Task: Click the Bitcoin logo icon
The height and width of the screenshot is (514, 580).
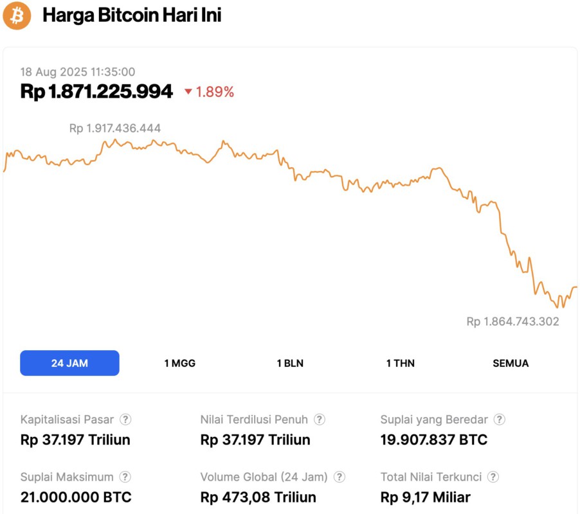Action: click(17, 15)
